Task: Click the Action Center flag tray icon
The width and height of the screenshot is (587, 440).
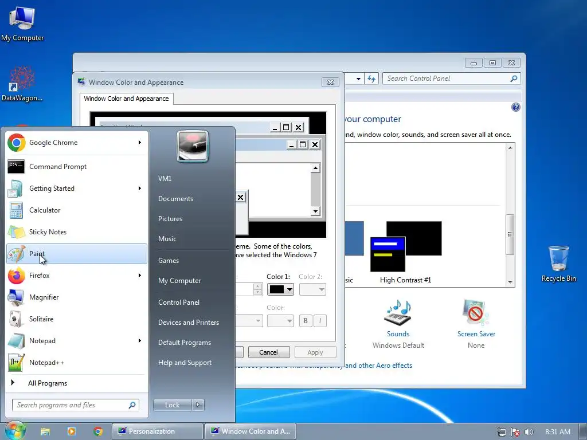Action: pos(515,432)
